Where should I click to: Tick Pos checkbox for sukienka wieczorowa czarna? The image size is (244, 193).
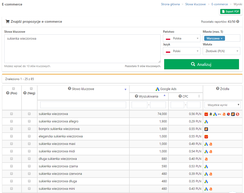coord(12,166)
